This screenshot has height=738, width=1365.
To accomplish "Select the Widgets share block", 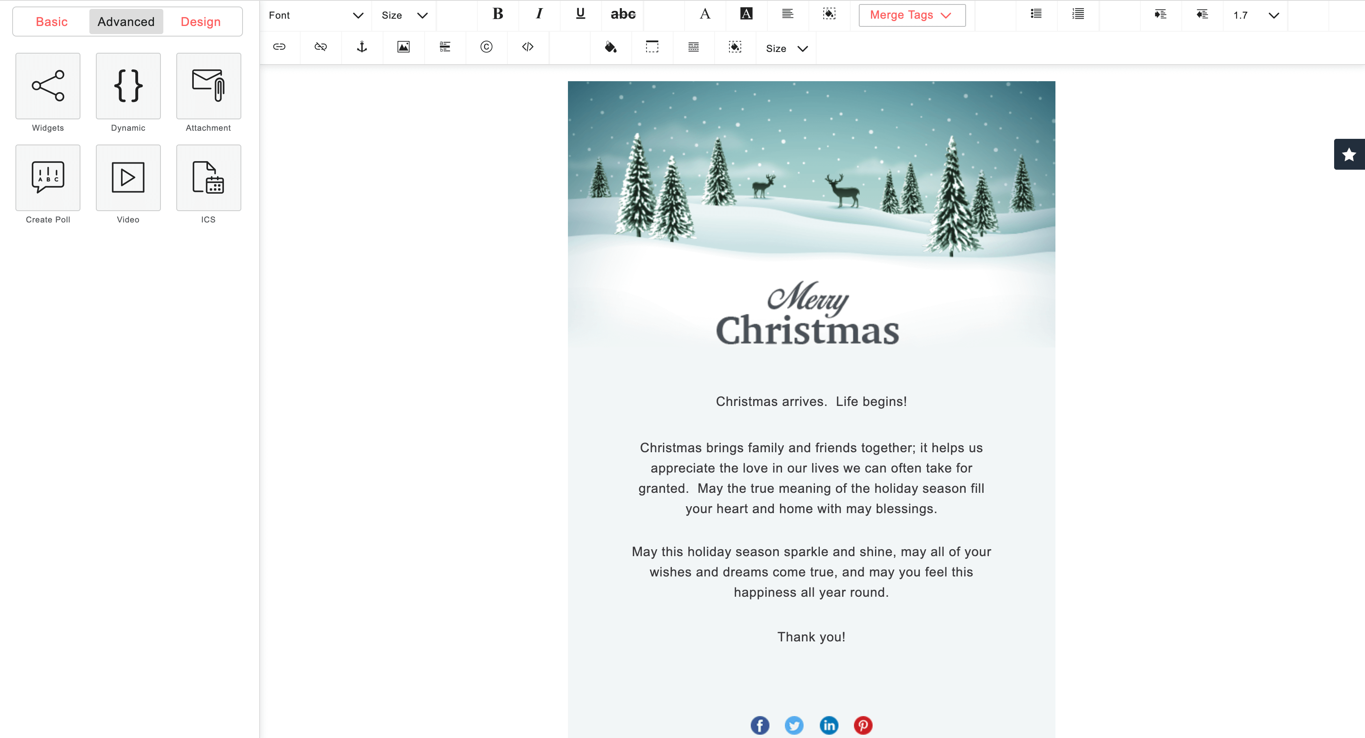I will (x=48, y=86).
